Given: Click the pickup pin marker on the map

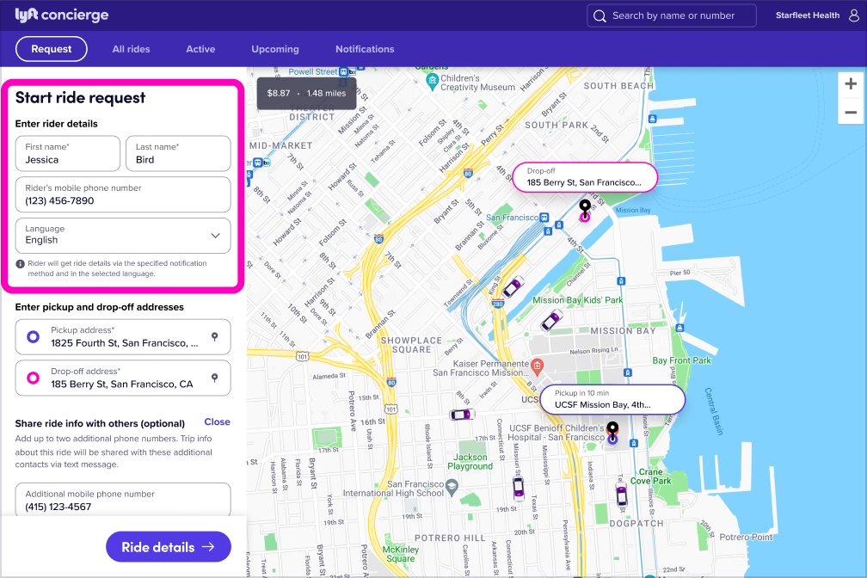Looking at the screenshot, I should [x=612, y=432].
